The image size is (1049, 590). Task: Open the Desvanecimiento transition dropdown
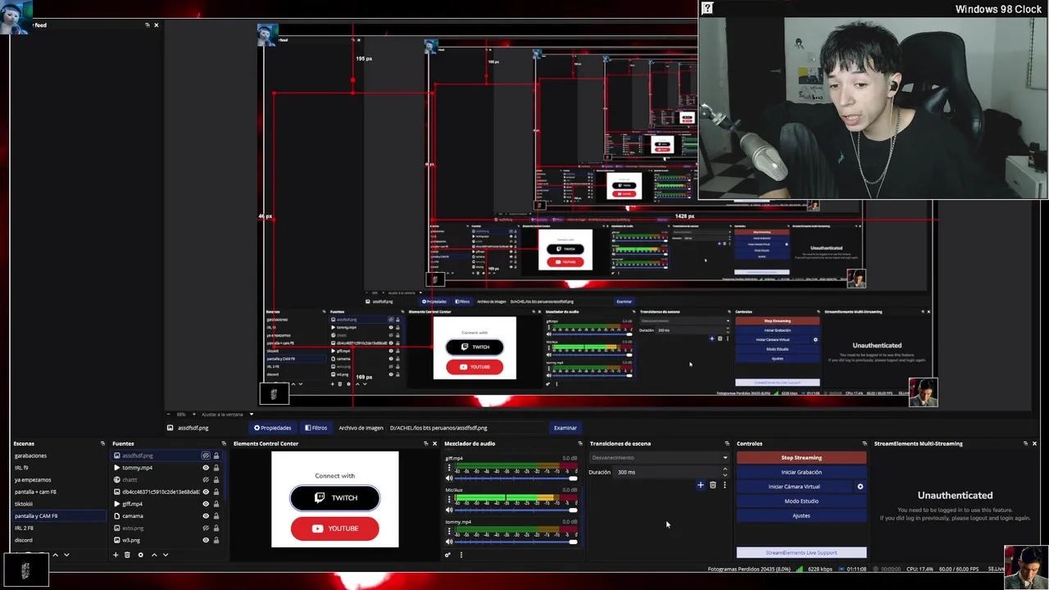point(659,457)
